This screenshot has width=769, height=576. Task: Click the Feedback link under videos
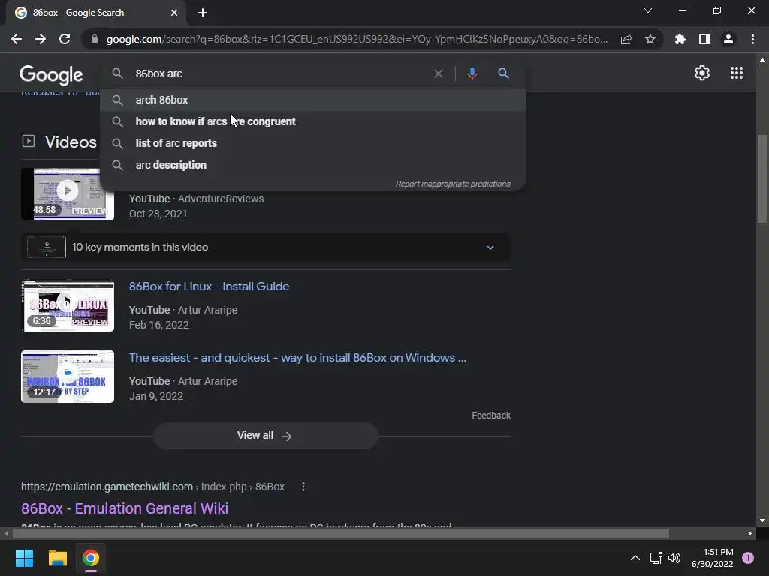(491, 415)
